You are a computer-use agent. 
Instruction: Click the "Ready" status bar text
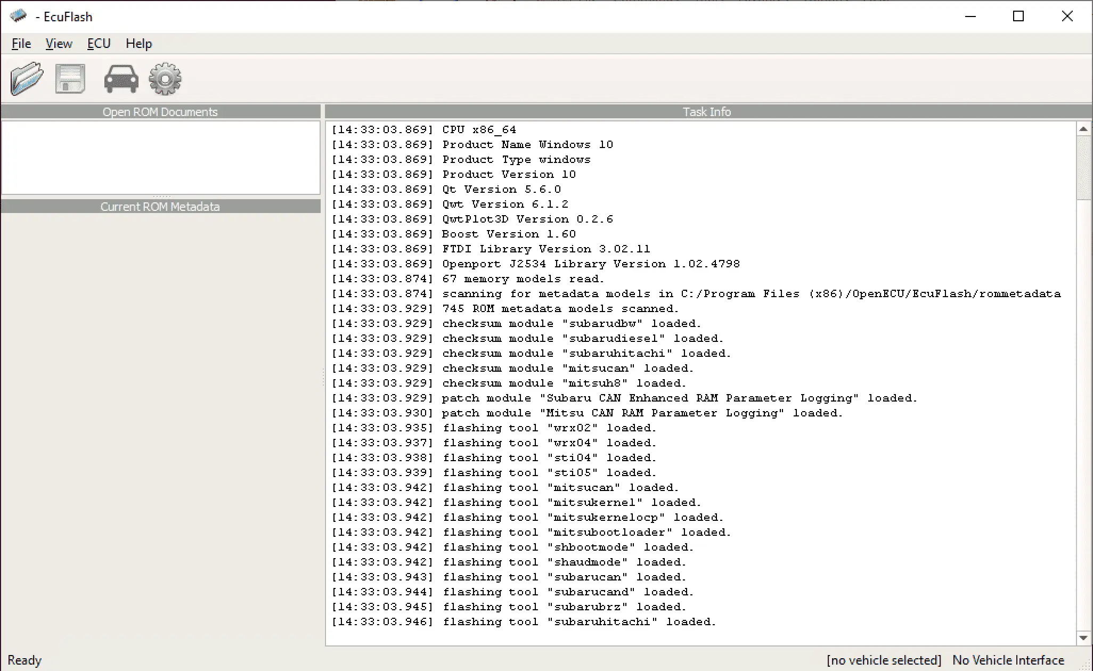coord(25,660)
